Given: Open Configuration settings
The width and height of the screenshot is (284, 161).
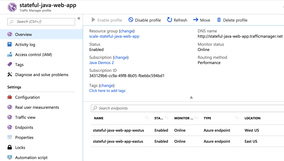Looking at the screenshot, I should [28, 97].
